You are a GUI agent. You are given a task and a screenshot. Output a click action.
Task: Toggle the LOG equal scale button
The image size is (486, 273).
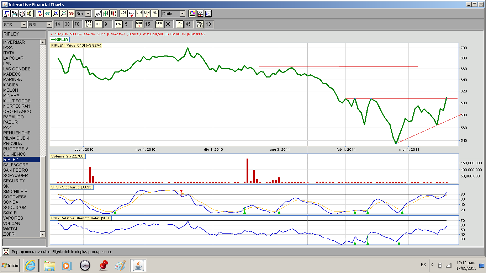[x=123, y=14]
